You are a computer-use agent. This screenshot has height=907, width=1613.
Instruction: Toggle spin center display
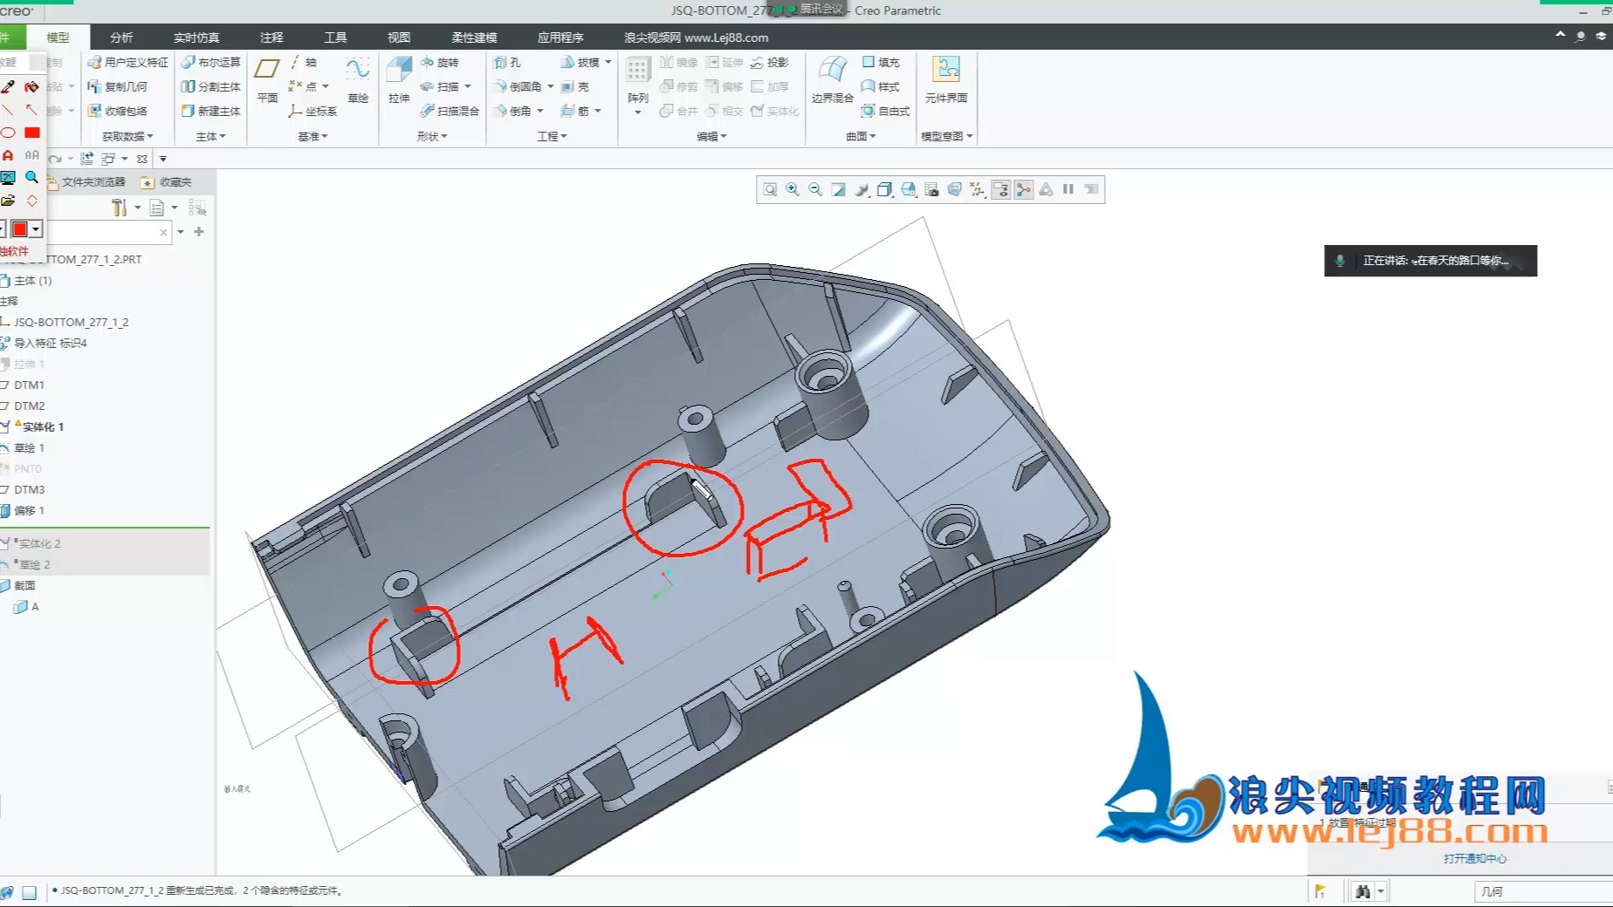click(x=1023, y=189)
